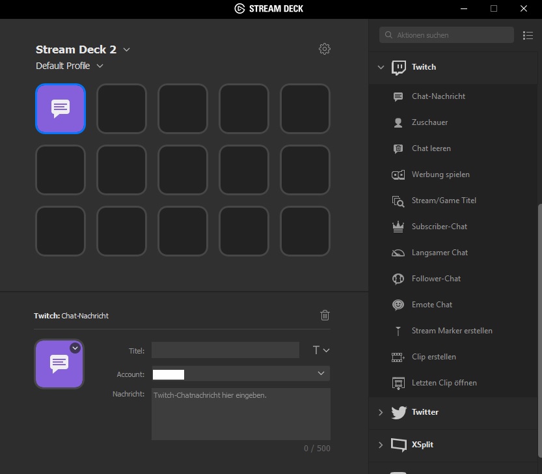Select the purple chat key on the deck
The height and width of the screenshot is (474, 542).
[61, 109]
